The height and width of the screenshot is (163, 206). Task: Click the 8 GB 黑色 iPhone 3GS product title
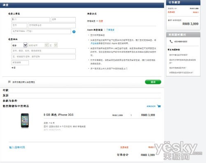(x=59, y=115)
